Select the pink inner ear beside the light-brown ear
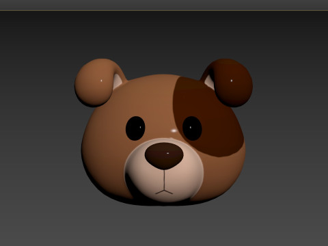The height and width of the screenshot is (246, 328). [x=117, y=81]
